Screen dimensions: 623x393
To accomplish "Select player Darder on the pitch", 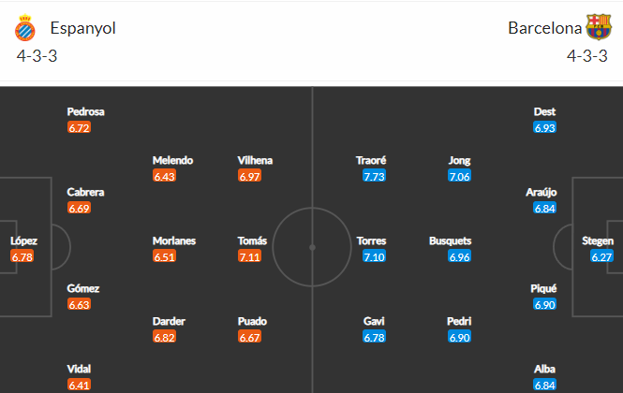I will (169, 321).
